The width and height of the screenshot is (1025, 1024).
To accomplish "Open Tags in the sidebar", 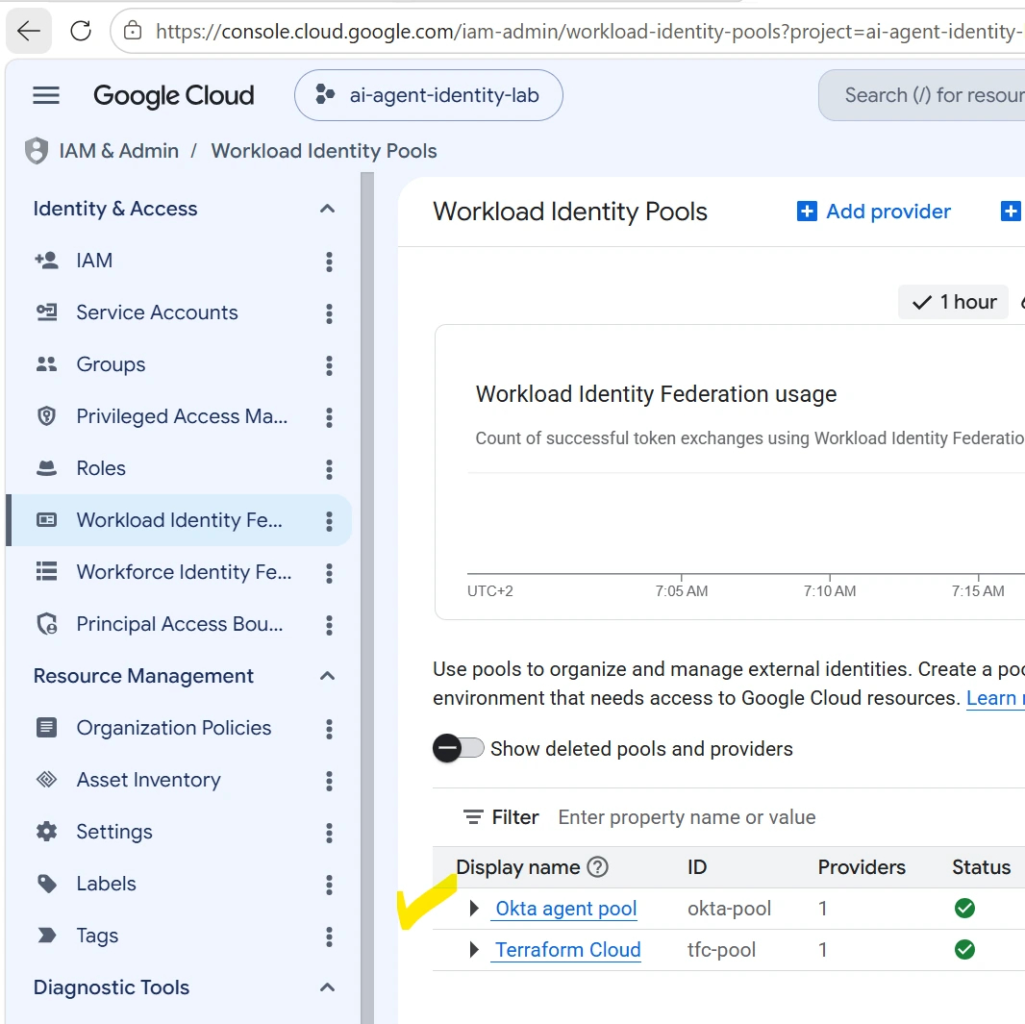I will point(97,936).
